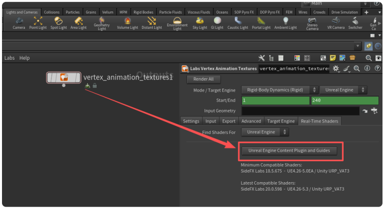
Task: Open the Labs menu
Action: point(9,58)
